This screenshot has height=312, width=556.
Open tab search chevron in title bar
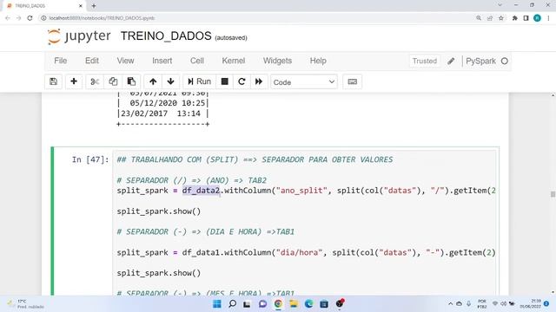pos(500,5)
